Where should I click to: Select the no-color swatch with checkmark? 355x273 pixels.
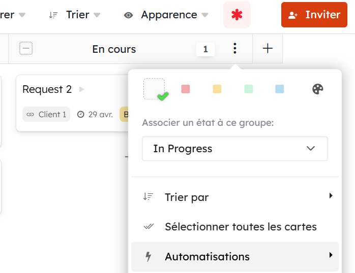[154, 89]
